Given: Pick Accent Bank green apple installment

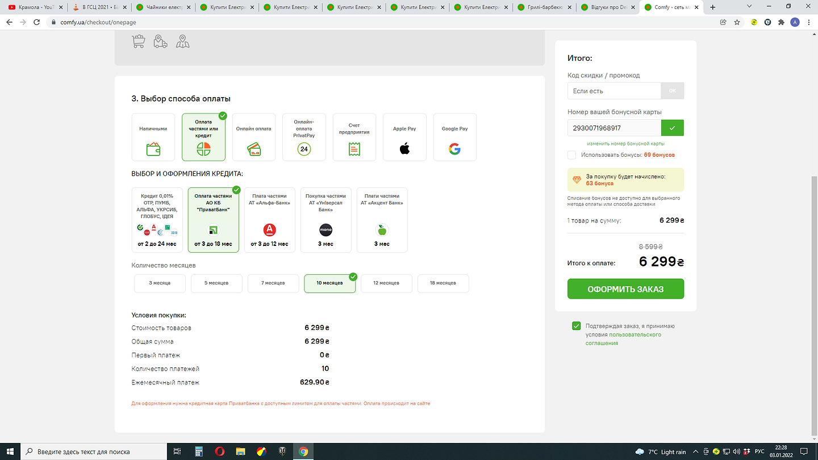Looking at the screenshot, I should pos(382,220).
